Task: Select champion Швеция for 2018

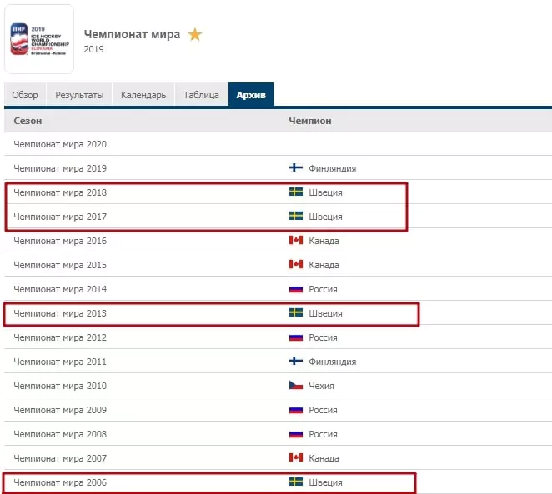Action: point(325,192)
